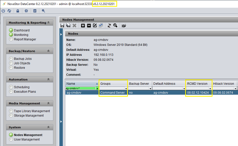Go to Monitoring in the sidebar
This screenshot has height=146, width=238.
pyautogui.click(x=21, y=35)
